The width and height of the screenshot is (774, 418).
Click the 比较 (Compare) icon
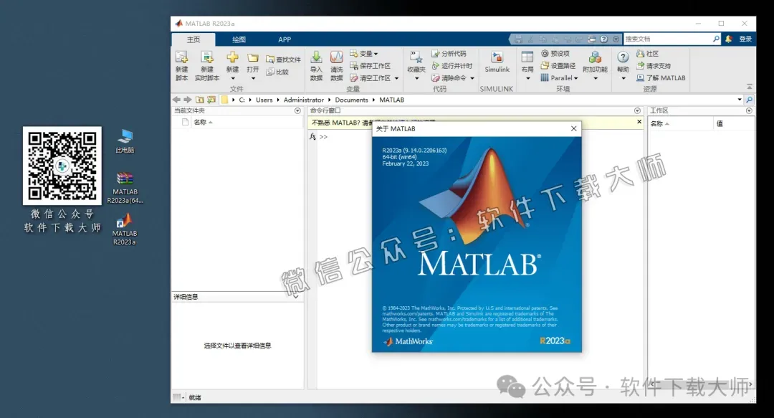pyautogui.click(x=270, y=72)
